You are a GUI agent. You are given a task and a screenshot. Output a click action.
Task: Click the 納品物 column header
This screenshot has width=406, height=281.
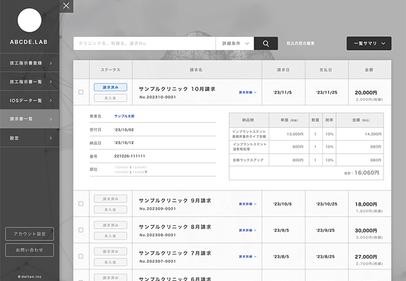[x=248, y=120]
